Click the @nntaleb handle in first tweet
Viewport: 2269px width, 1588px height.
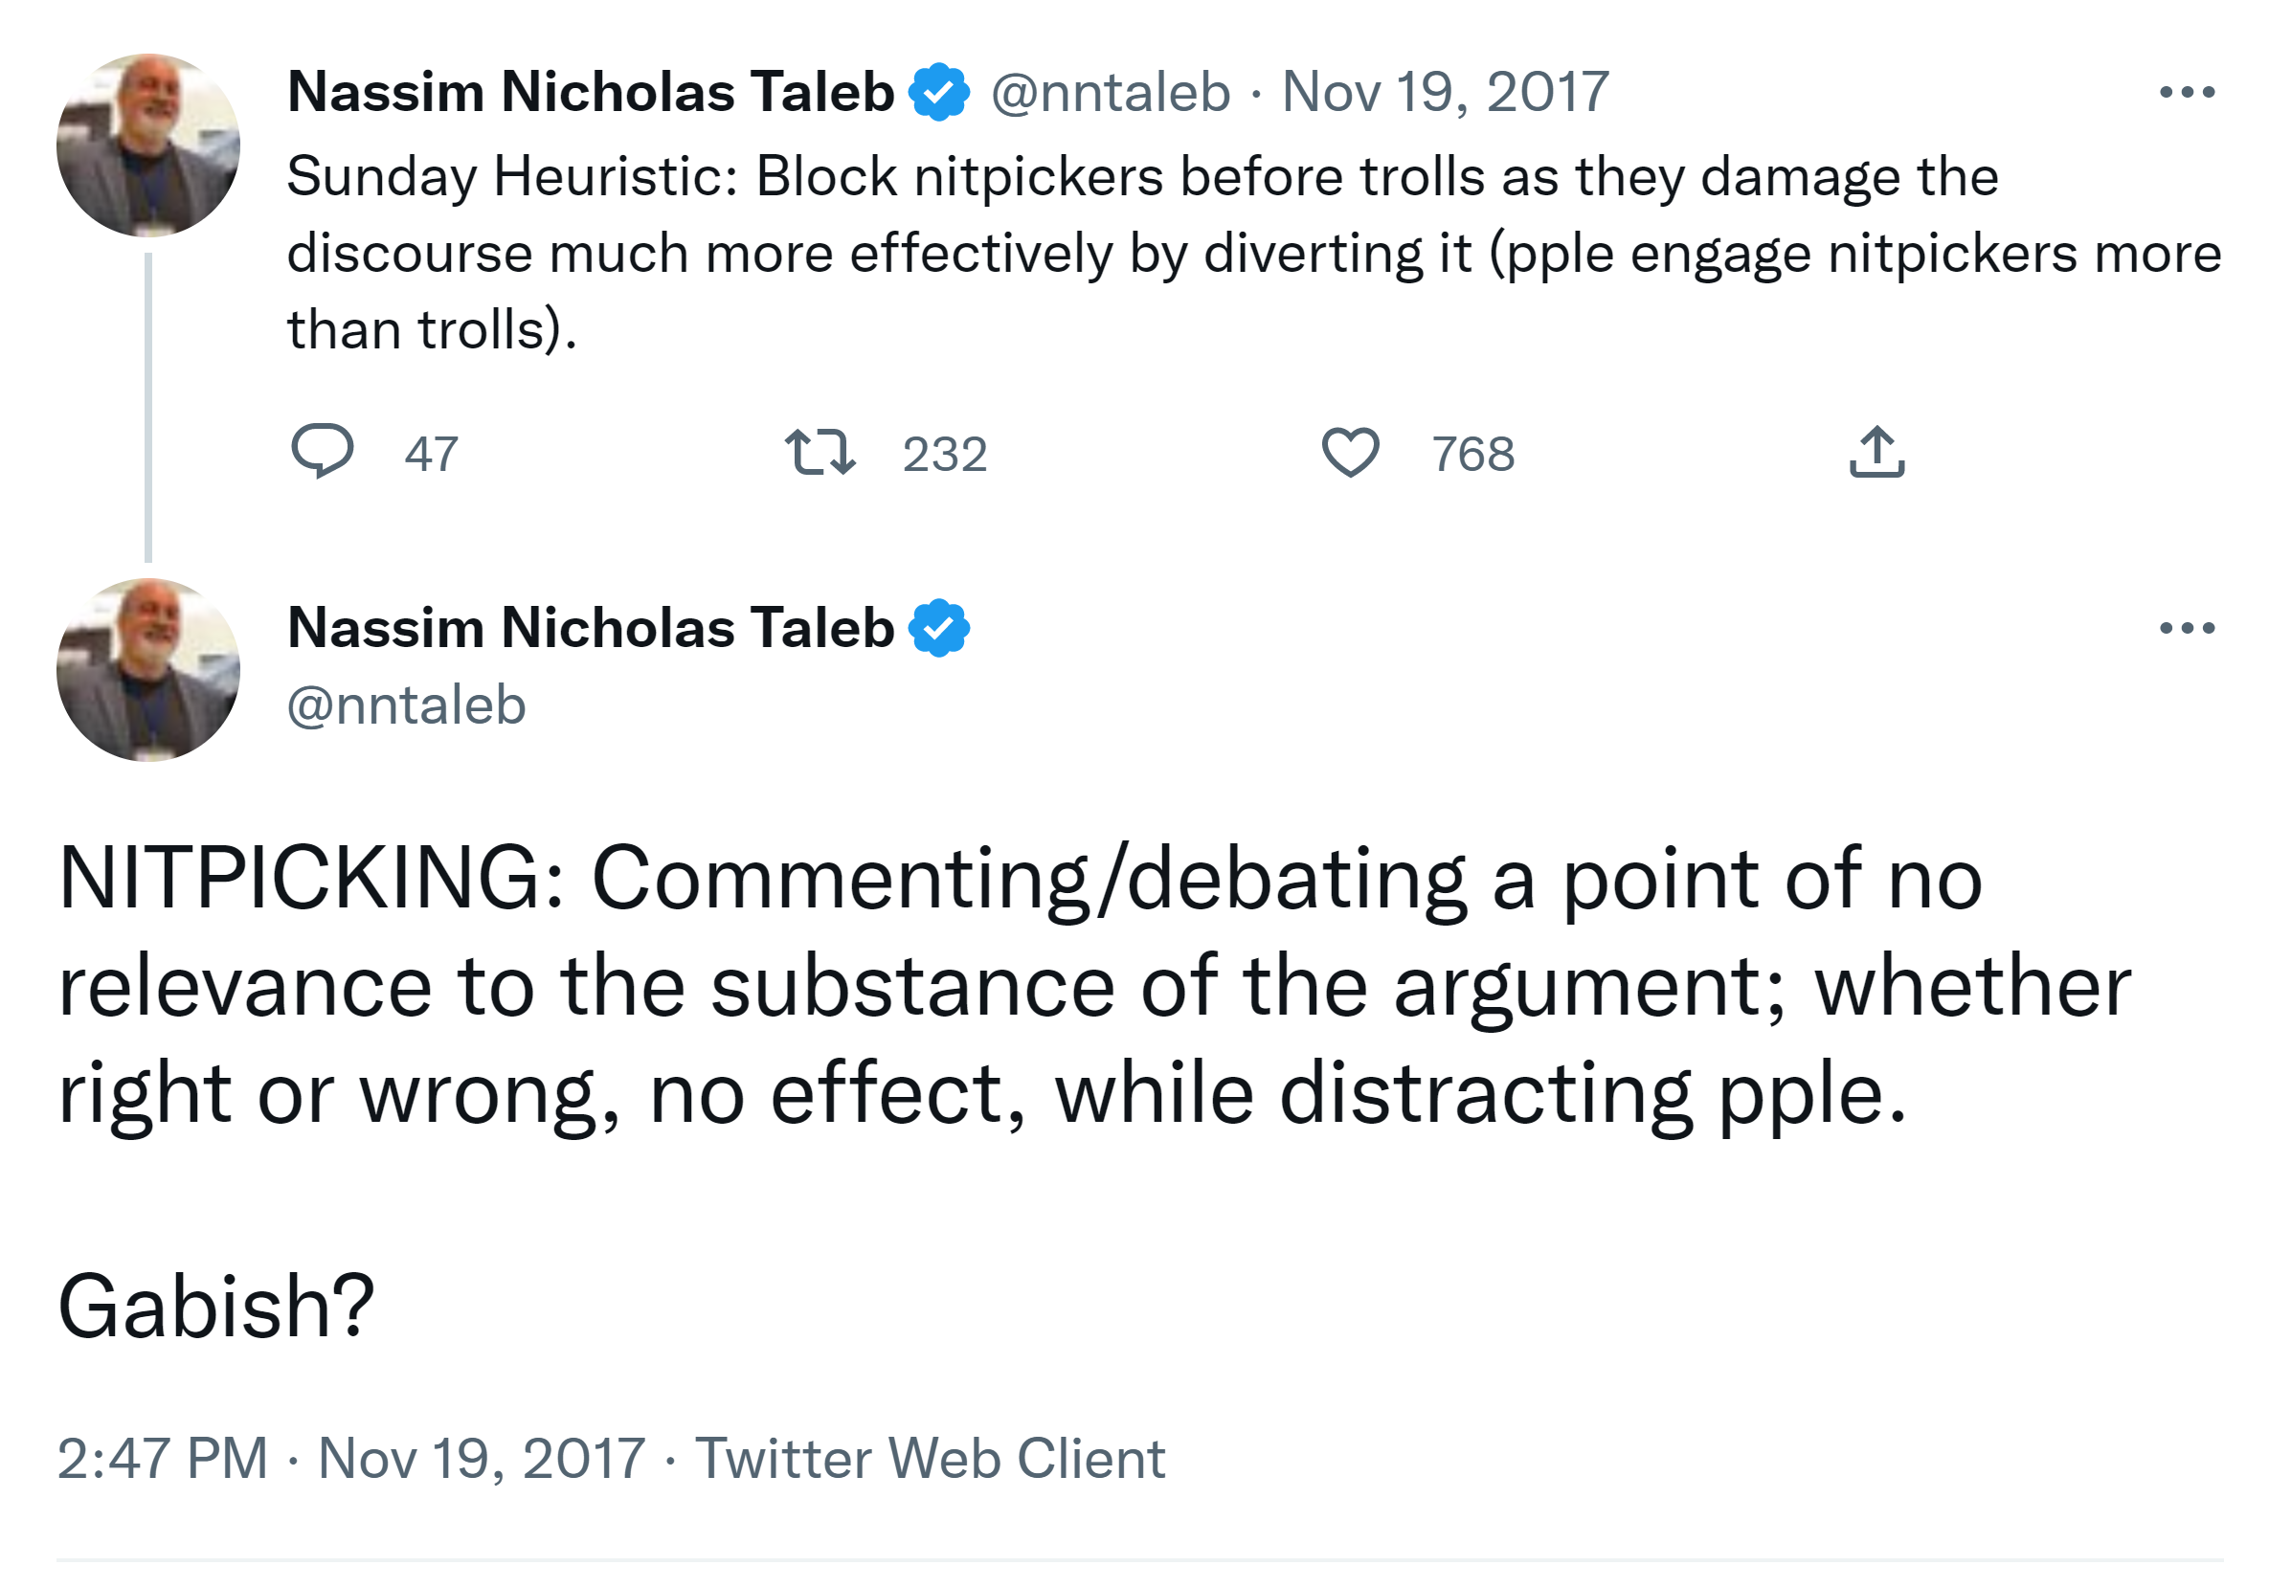pos(1110,92)
